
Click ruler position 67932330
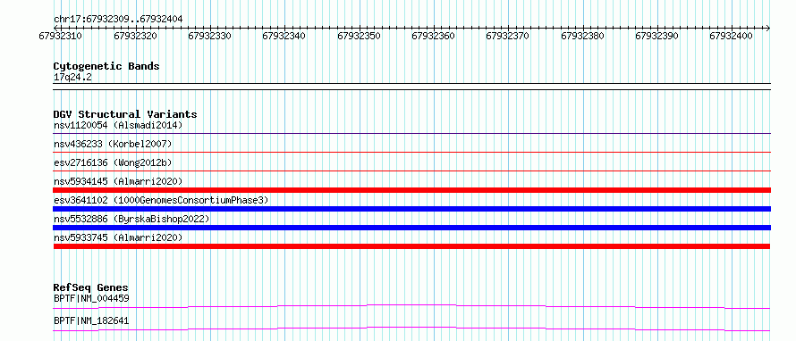(x=209, y=36)
